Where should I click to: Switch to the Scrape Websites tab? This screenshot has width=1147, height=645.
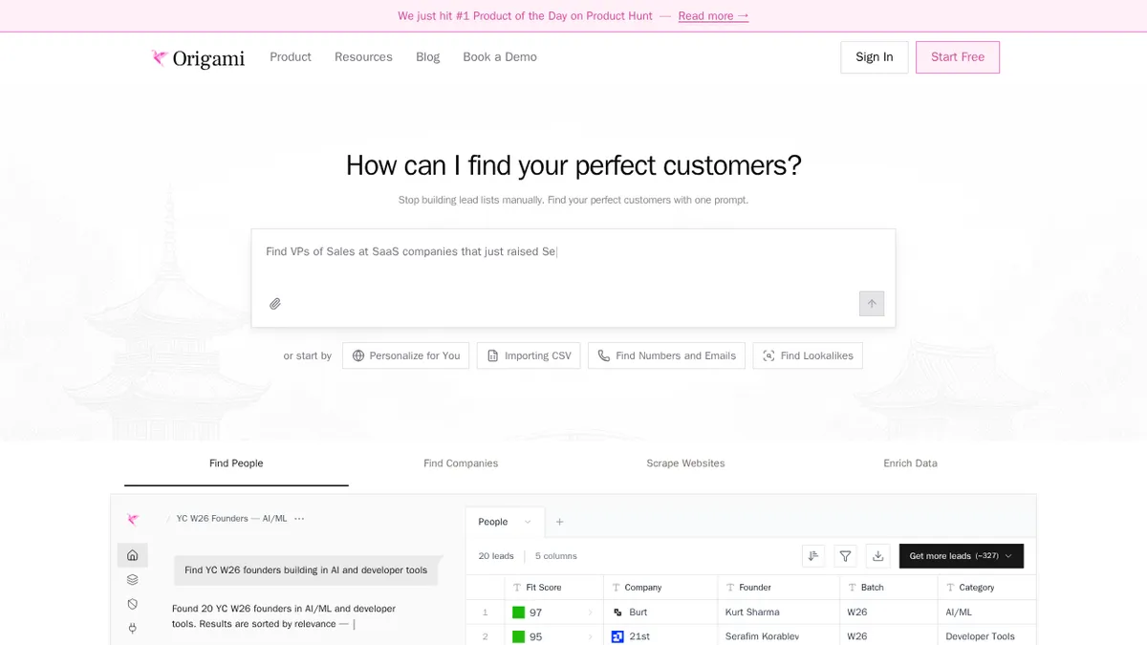(x=685, y=463)
